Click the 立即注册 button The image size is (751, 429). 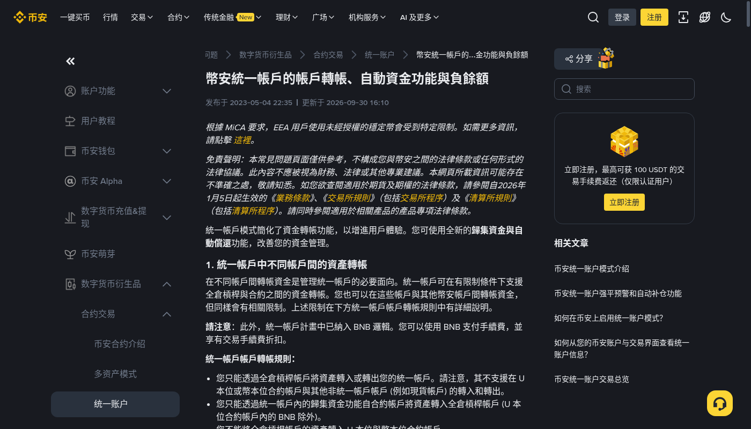click(624, 202)
